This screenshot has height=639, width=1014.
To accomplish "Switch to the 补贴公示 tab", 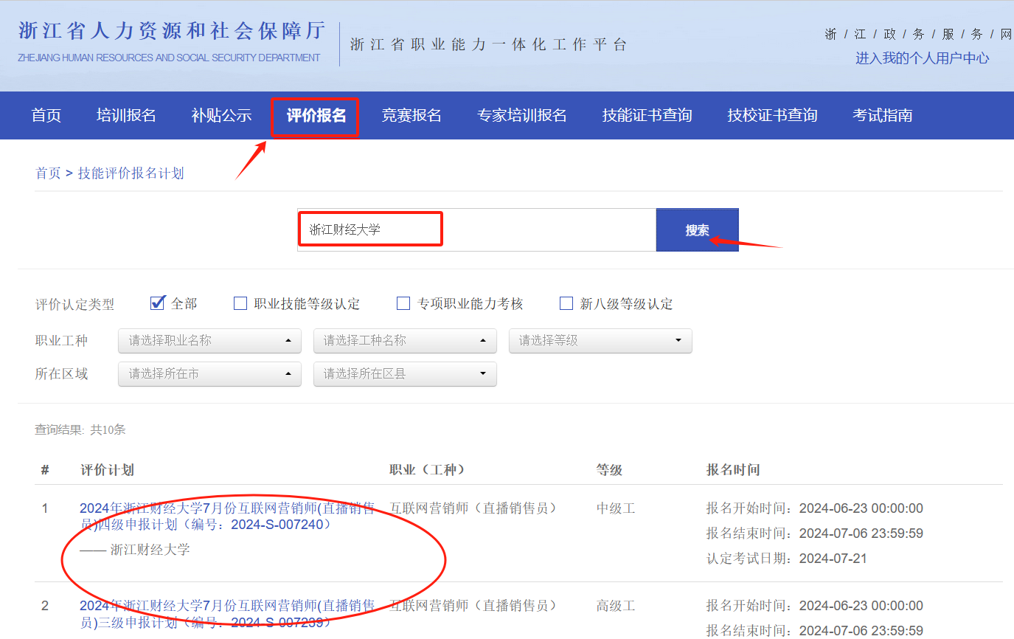I will click(x=221, y=116).
